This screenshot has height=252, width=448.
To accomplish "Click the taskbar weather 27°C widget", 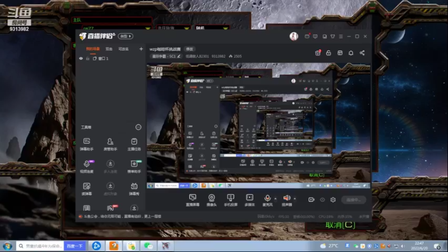I will (329, 246).
